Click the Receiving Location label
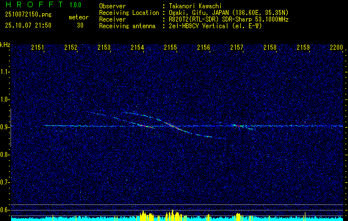Screen dimensions: 348x221 [129, 13]
